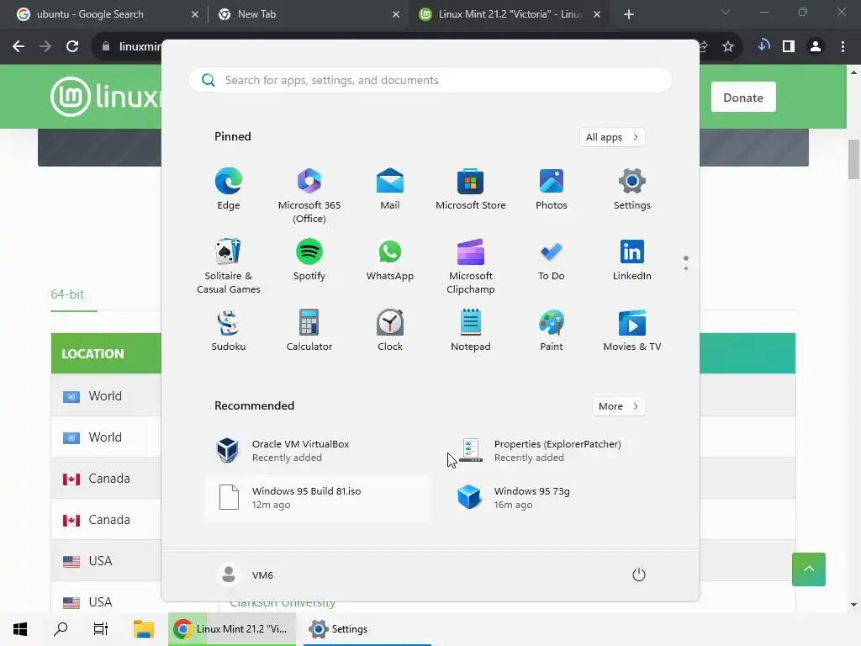
Task: Open Calculator
Action: tap(309, 330)
